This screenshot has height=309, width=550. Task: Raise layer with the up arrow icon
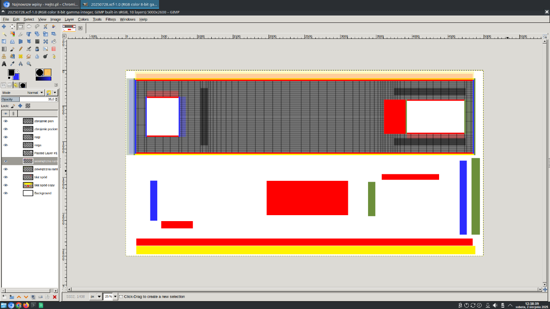coord(19,297)
